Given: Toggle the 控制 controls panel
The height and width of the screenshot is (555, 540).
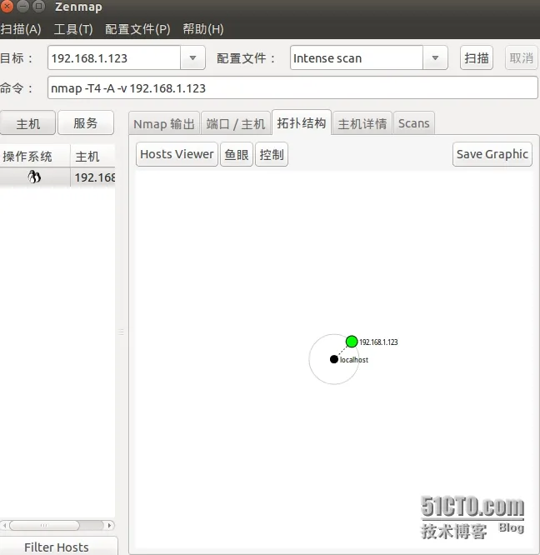Looking at the screenshot, I should tap(272, 154).
